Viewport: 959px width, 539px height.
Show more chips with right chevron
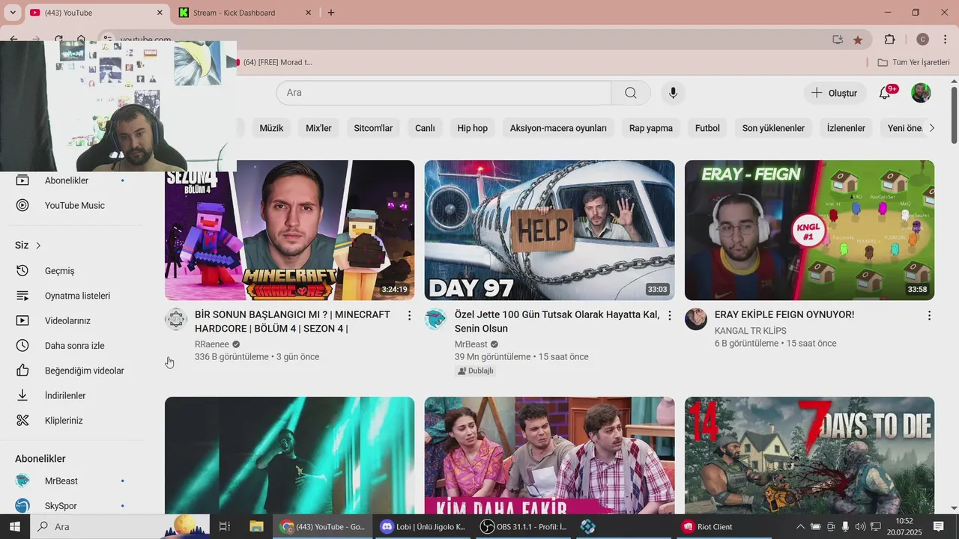pos(931,128)
